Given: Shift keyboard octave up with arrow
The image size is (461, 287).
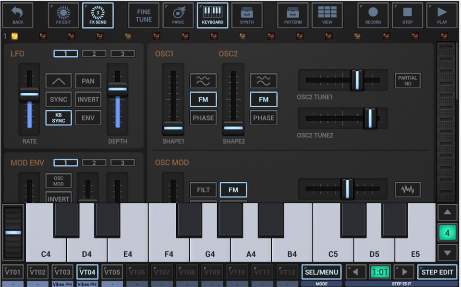Looking at the screenshot, I should click(x=447, y=212).
